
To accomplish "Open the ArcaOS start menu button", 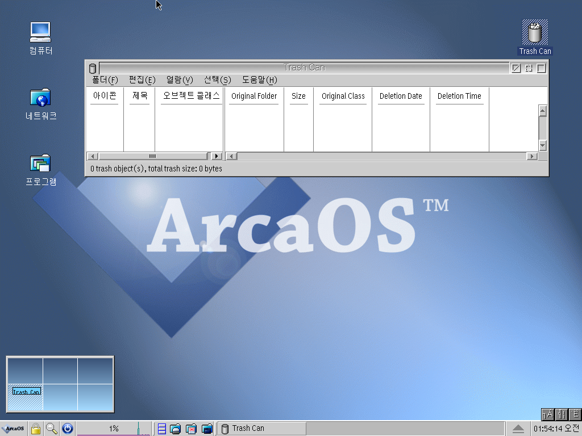I will tap(13, 429).
